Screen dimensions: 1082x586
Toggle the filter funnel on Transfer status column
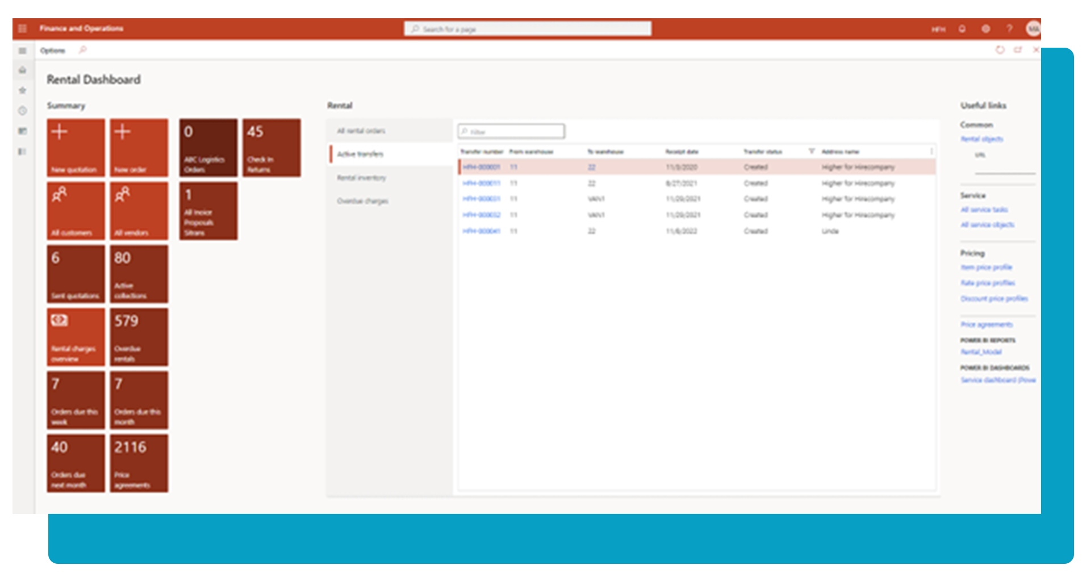(x=811, y=152)
